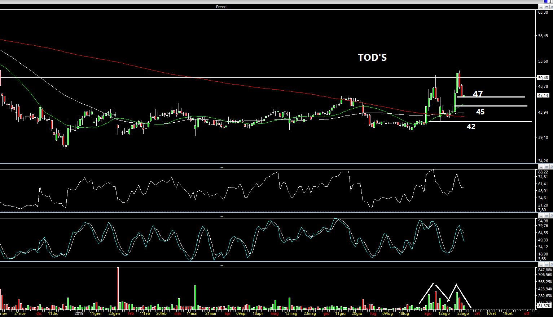Click the 20giu date label

click(357, 314)
